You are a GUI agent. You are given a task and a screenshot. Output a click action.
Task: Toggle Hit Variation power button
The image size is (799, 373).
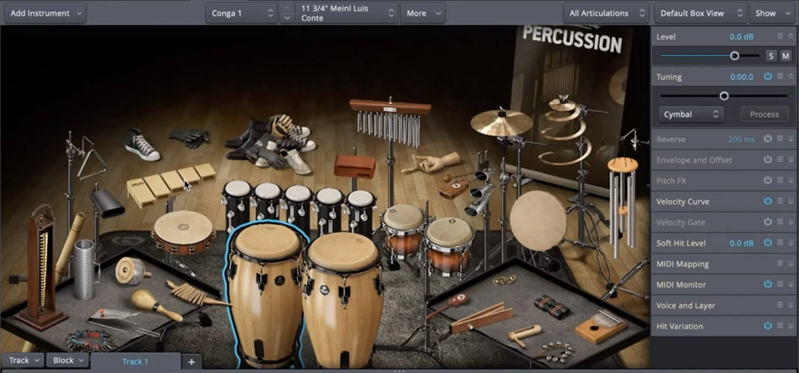point(768,326)
